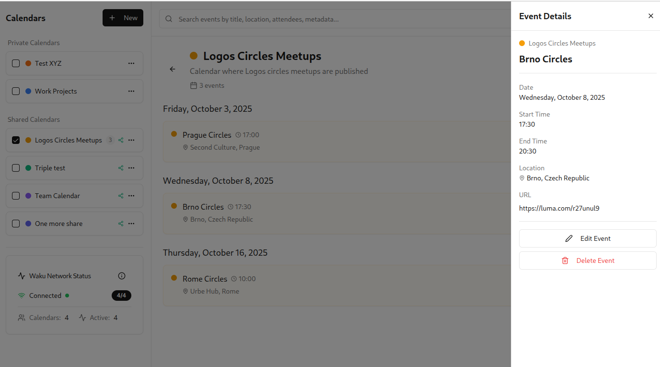This screenshot has height=367, width=660.
Task: Uncheck the Logos Circles Meetups checkbox
Action: tap(16, 140)
